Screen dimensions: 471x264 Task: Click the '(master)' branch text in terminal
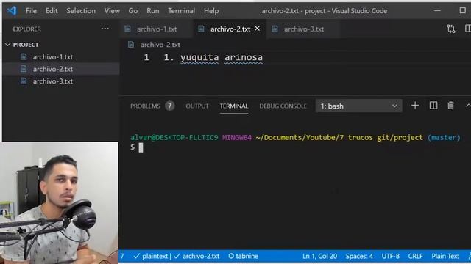[444, 137]
